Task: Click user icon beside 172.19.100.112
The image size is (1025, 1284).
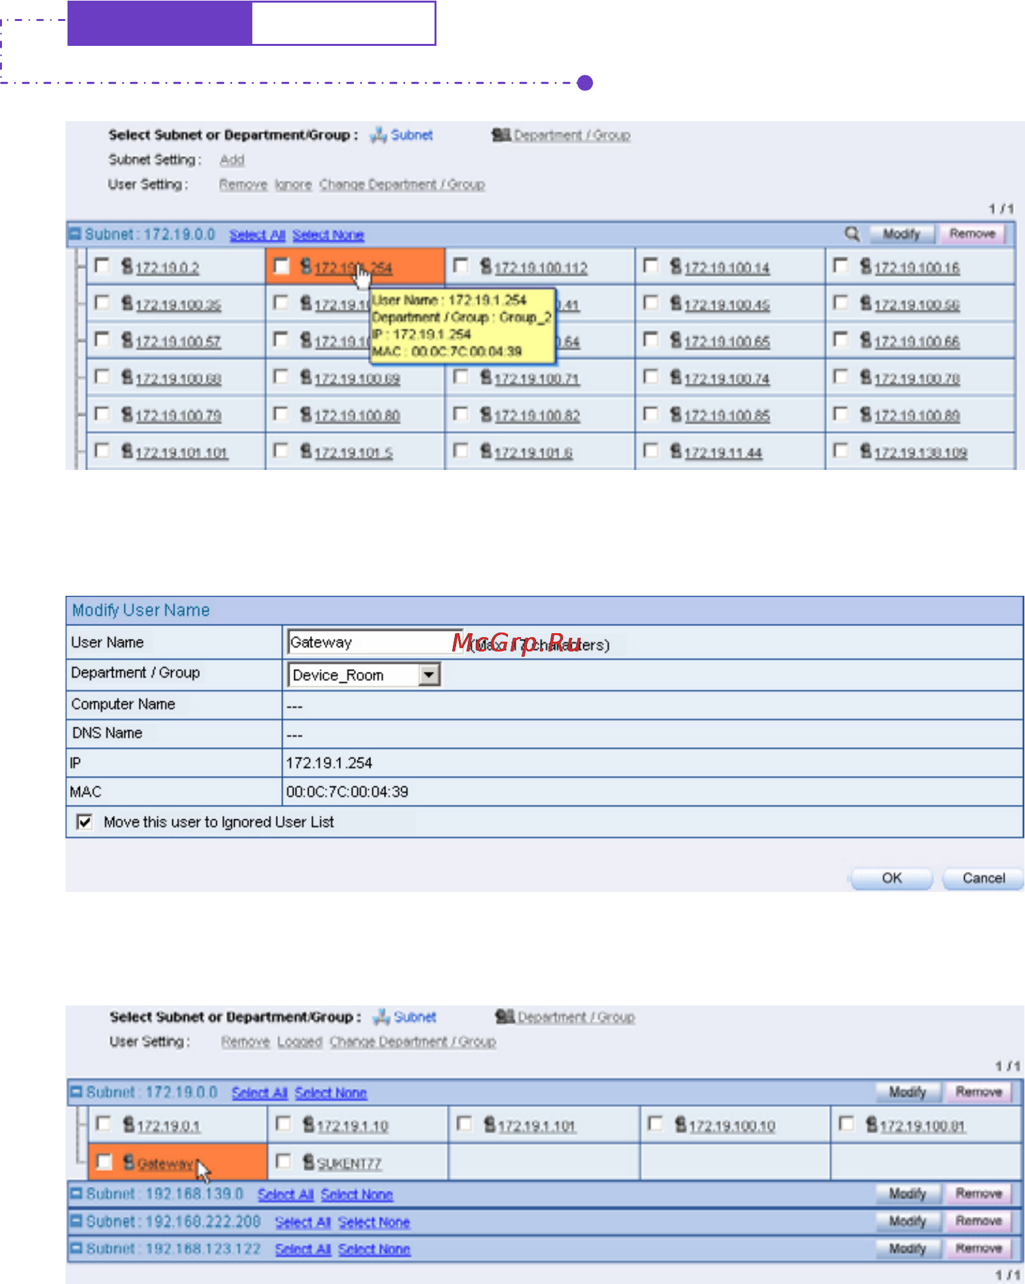Action: click(486, 266)
